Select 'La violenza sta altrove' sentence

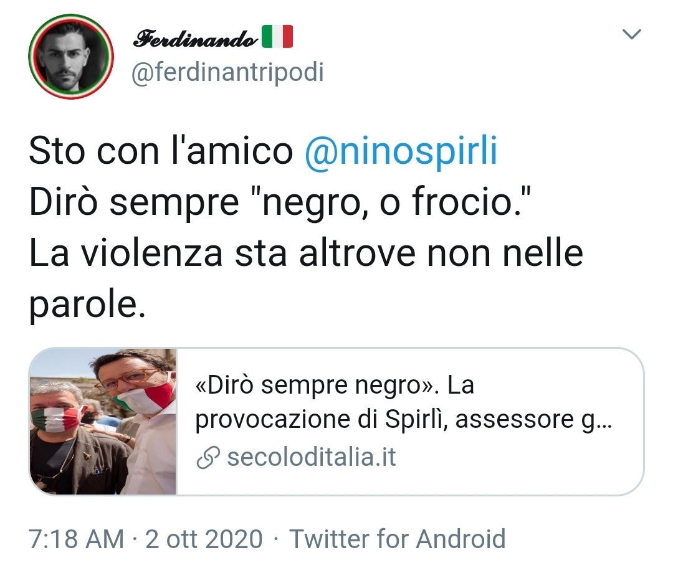[222, 253]
